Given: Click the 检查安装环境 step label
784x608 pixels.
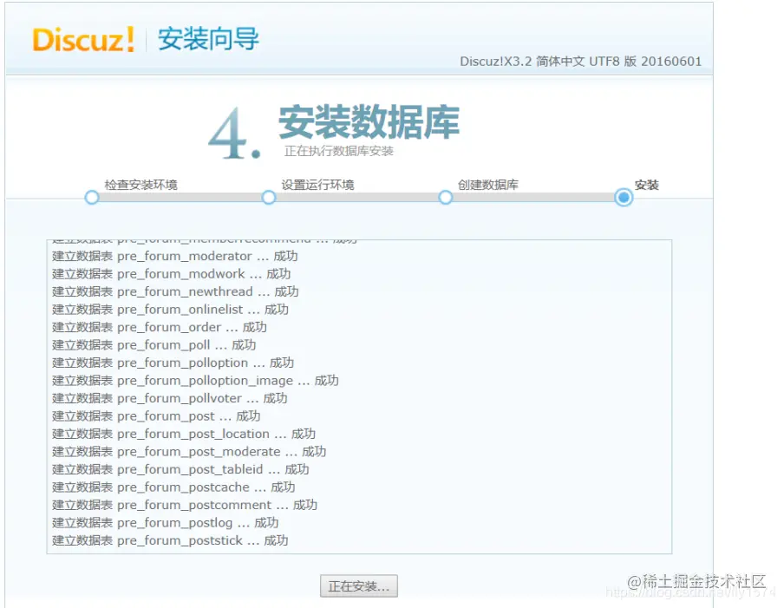Looking at the screenshot, I should click(x=141, y=185).
